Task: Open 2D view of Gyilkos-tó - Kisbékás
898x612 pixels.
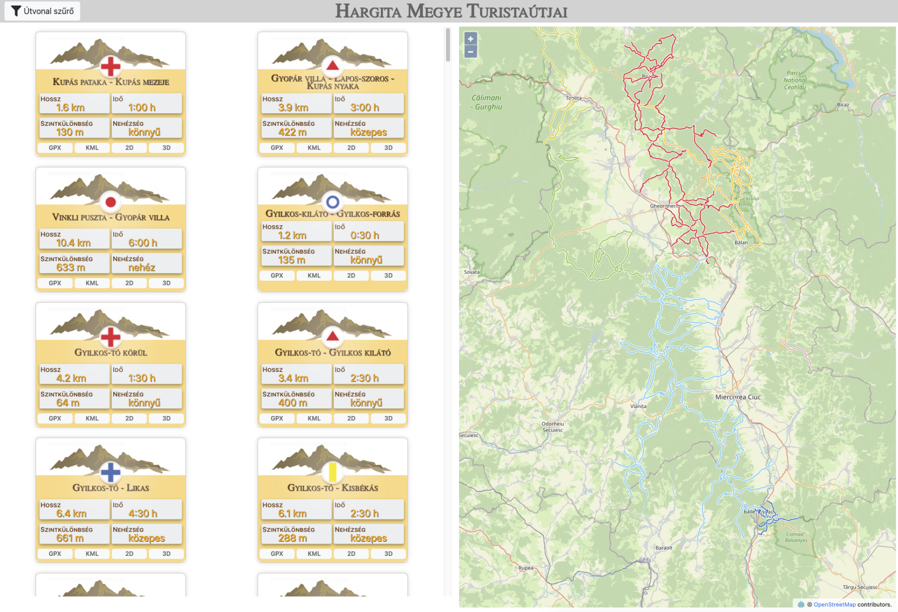Action: 351,554
